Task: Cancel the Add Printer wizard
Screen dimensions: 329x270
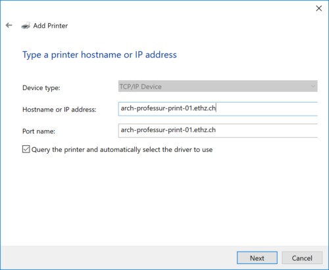Action: tap(302, 258)
